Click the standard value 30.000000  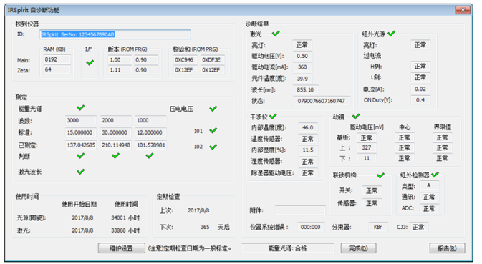pos(115,132)
